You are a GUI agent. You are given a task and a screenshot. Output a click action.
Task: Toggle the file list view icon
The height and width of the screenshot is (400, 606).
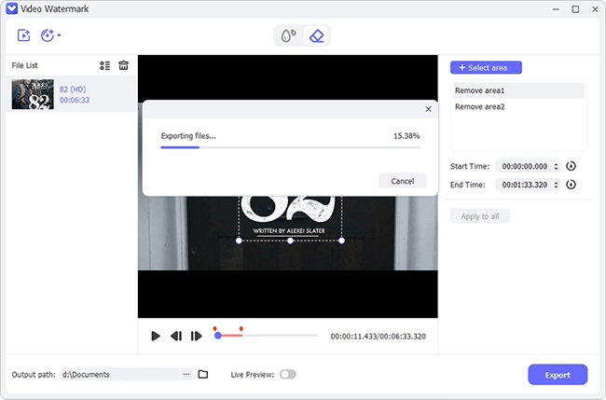[104, 65]
